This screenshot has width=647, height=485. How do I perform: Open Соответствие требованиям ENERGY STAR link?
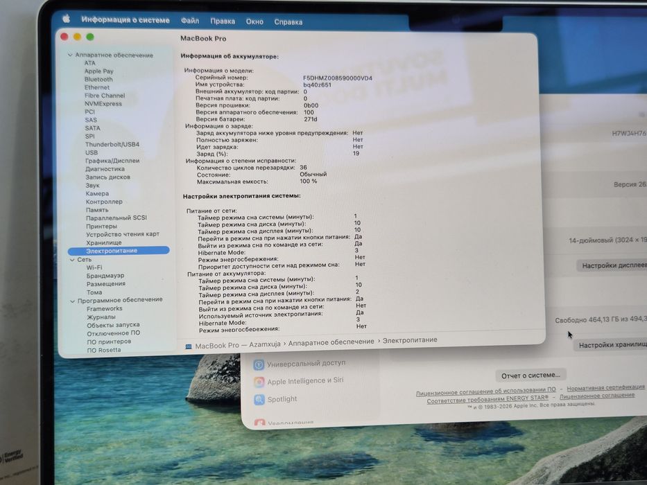click(488, 399)
